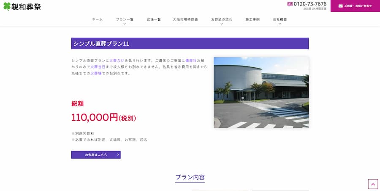This screenshot has height=191, width=380.
Task: Click the ご相談・お問い合わせ button
Action: tap(355, 6)
